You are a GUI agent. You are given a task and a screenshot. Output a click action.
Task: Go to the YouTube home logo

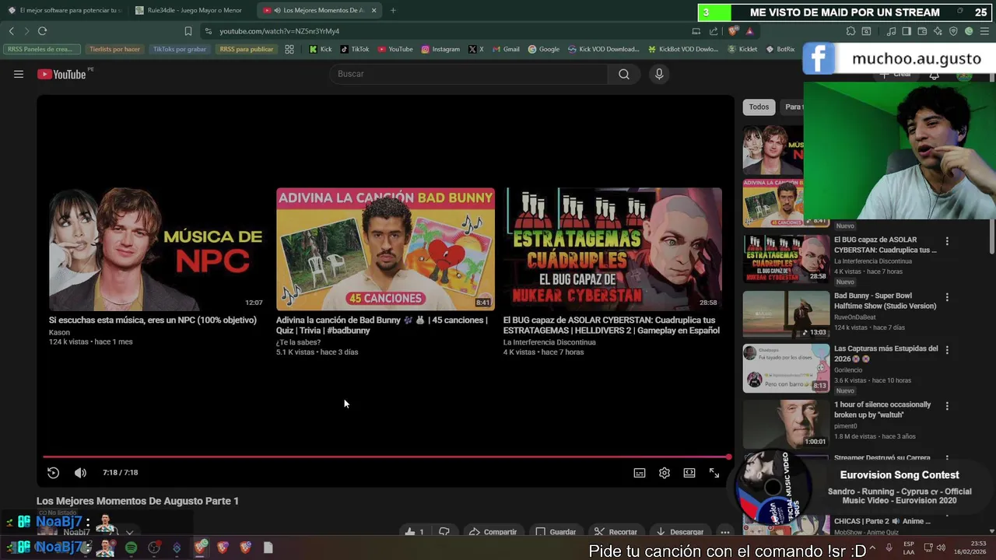pyautogui.click(x=61, y=74)
